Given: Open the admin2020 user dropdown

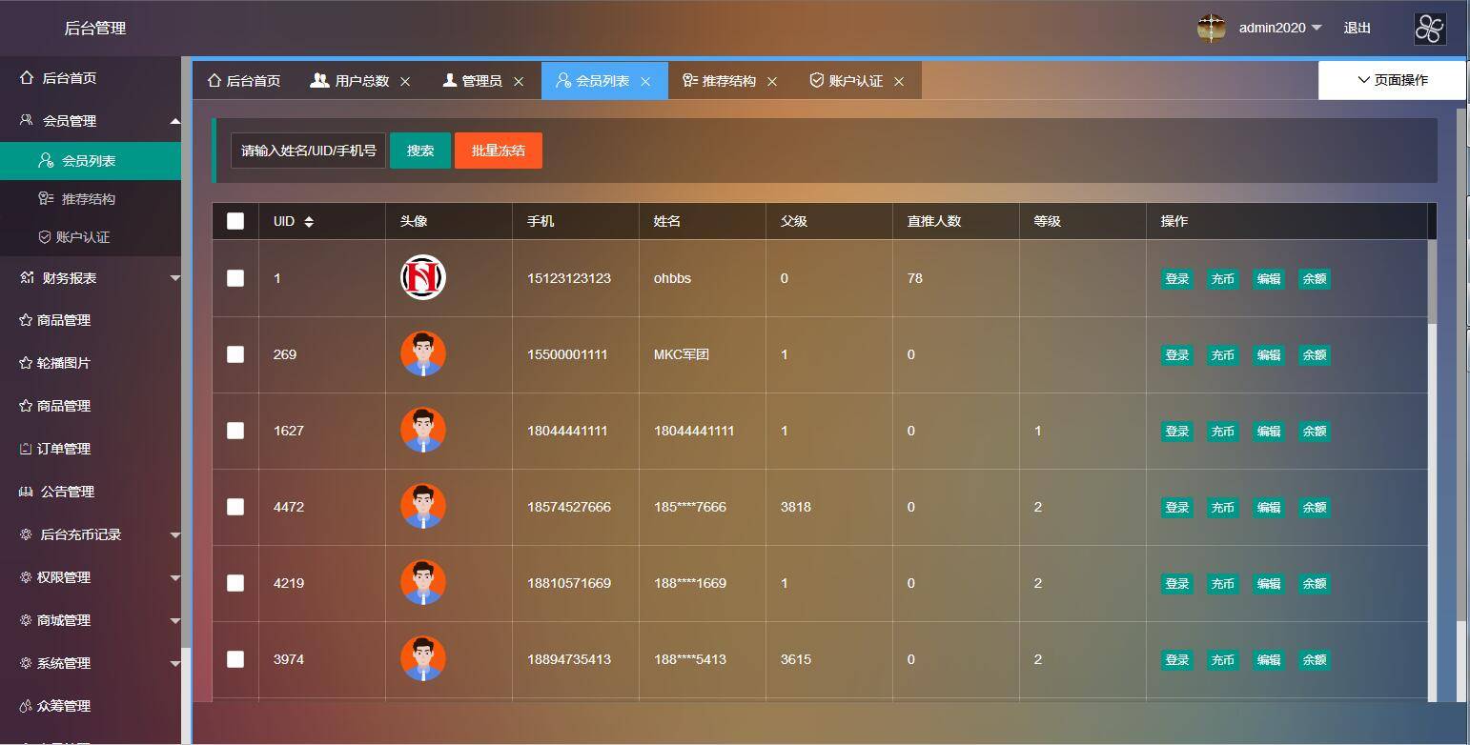Looking at the screenshot, I should 1280,28.
